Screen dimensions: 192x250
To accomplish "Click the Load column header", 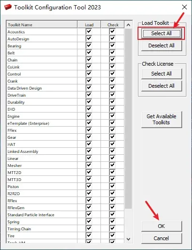I will click(x=89, y=25).
